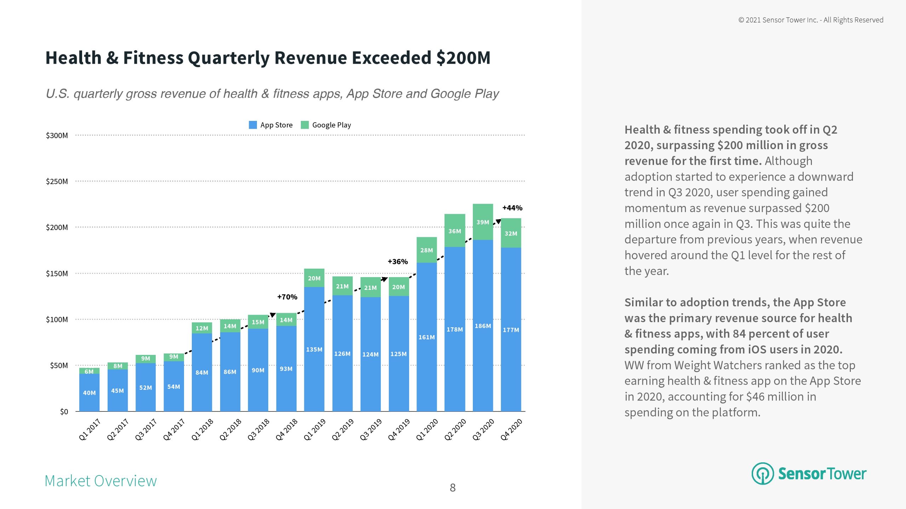Click the $300M y-axis label
The width and height of the screenshot is (906, 509).
[x=57, y=135]
